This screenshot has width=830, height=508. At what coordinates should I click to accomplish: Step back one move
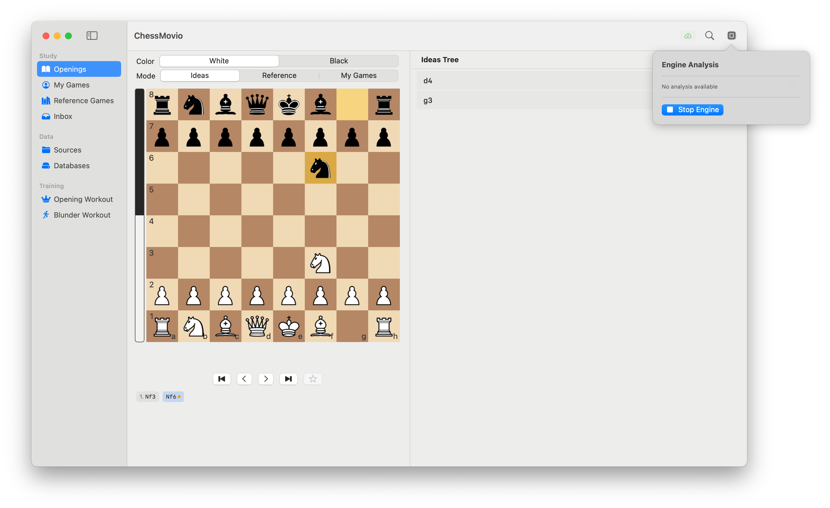pos(244,379)
